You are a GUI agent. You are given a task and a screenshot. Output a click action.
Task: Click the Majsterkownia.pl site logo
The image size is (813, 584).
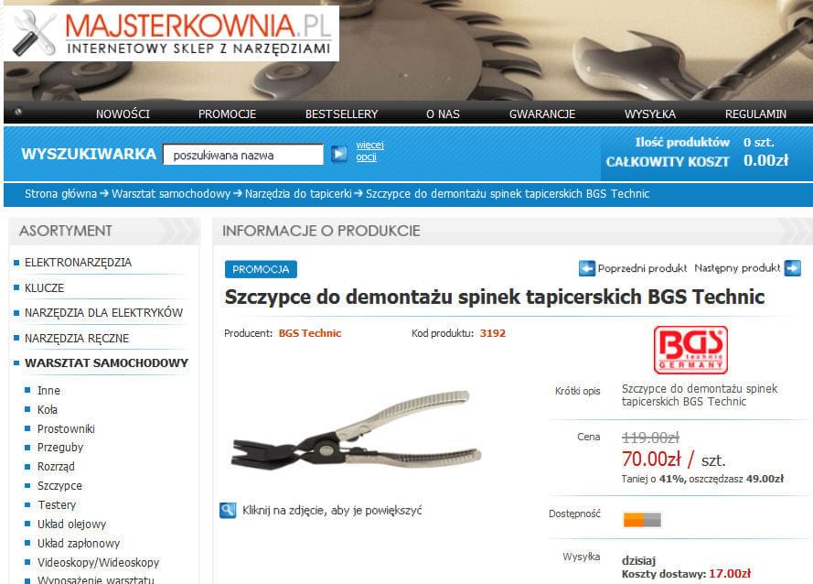pyautogui.click(x=172, y=34)
